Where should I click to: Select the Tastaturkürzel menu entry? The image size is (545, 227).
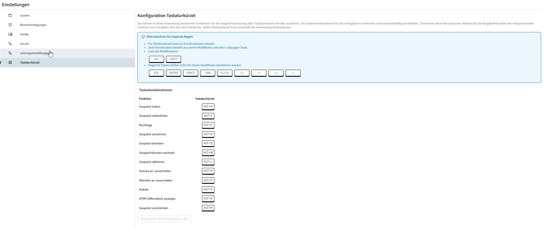30,63
